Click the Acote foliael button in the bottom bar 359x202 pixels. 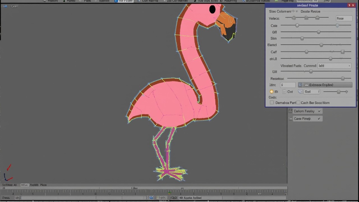pyautogui.click(x=190, y=198)
